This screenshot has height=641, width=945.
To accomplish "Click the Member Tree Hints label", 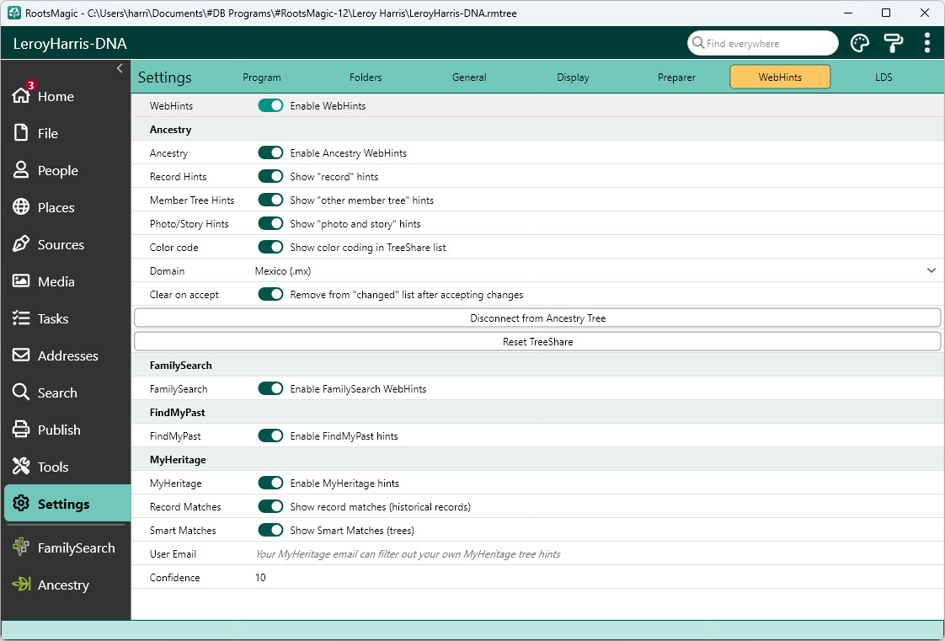I will click(x=192, y=200).
